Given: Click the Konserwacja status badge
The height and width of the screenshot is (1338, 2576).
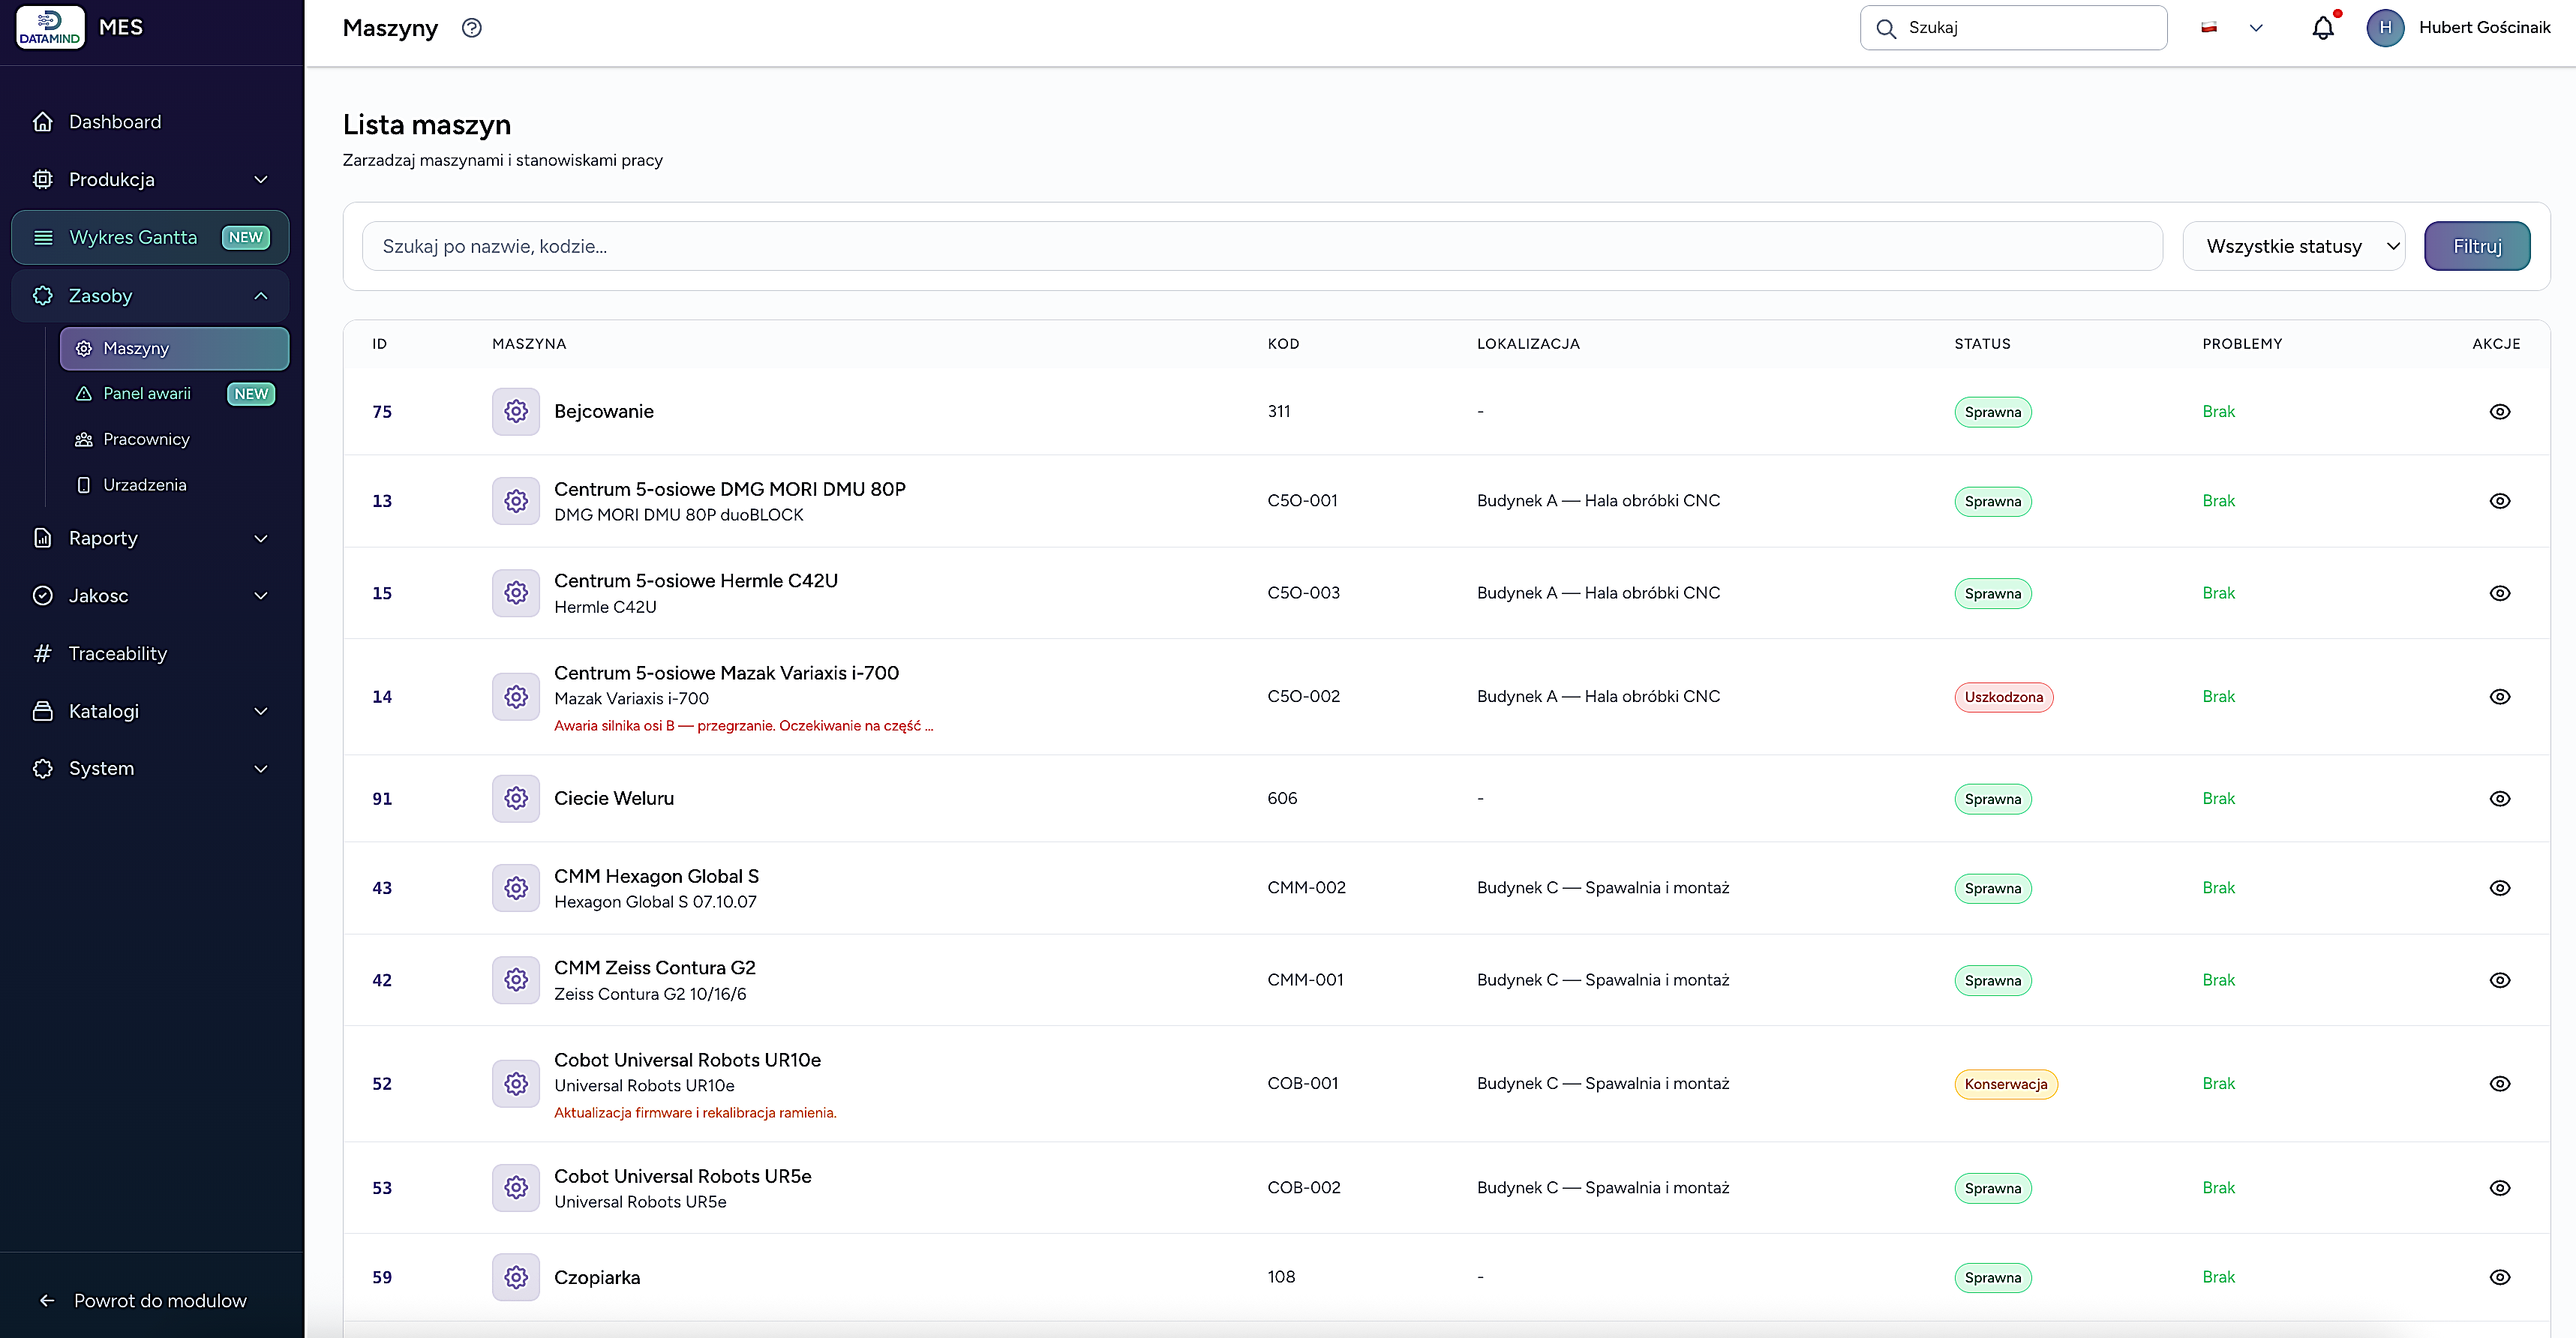Looking at the screenshot, I should 2005,1084.
